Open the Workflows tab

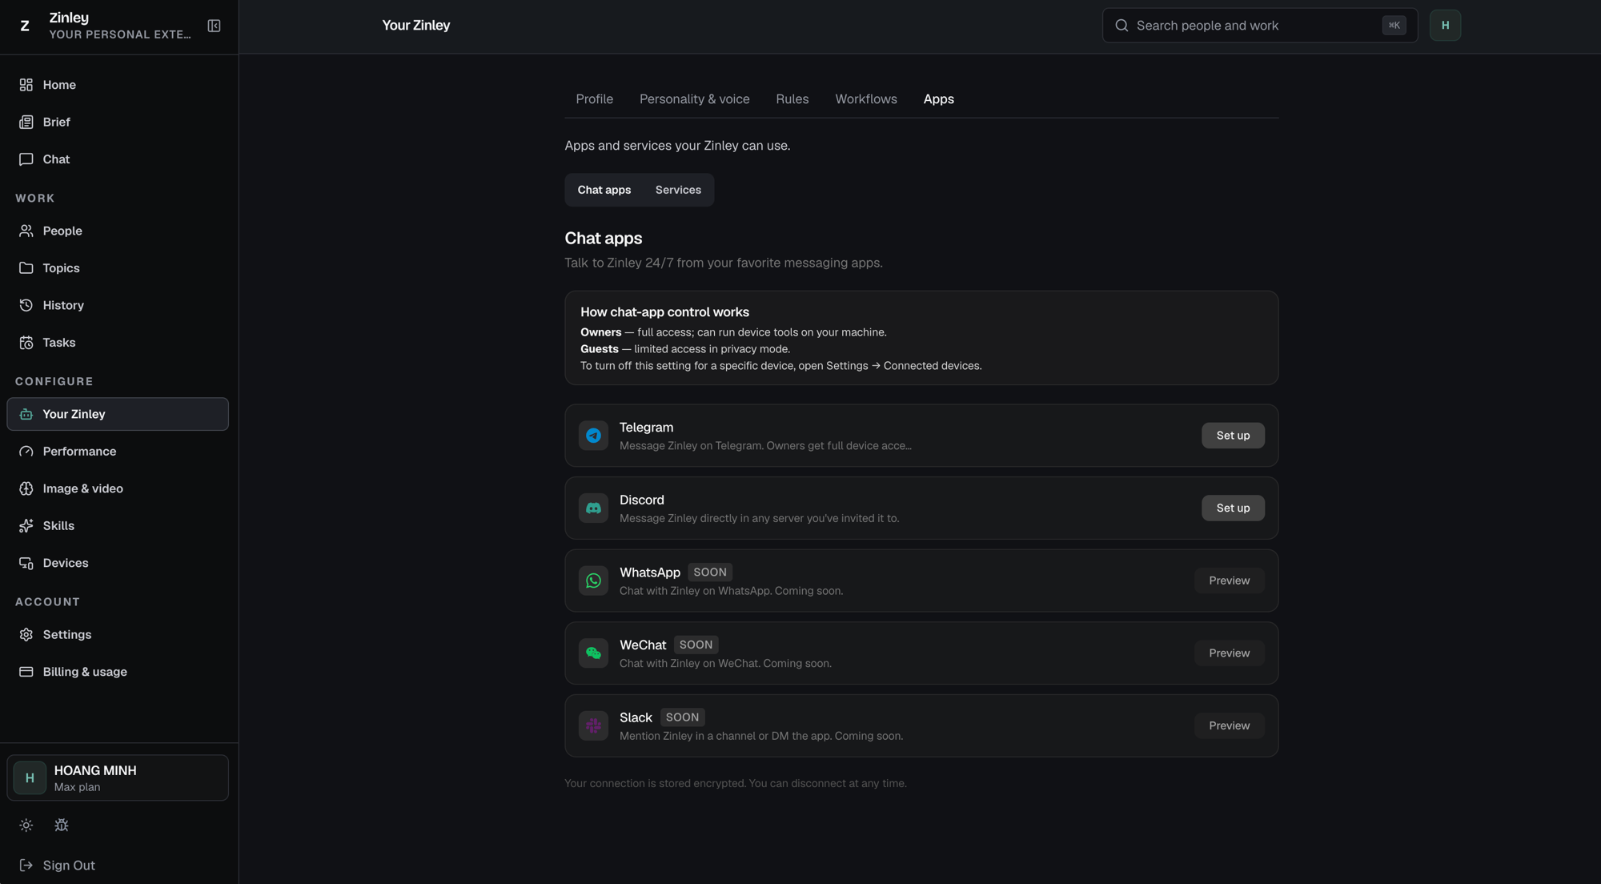click(866, 99)
